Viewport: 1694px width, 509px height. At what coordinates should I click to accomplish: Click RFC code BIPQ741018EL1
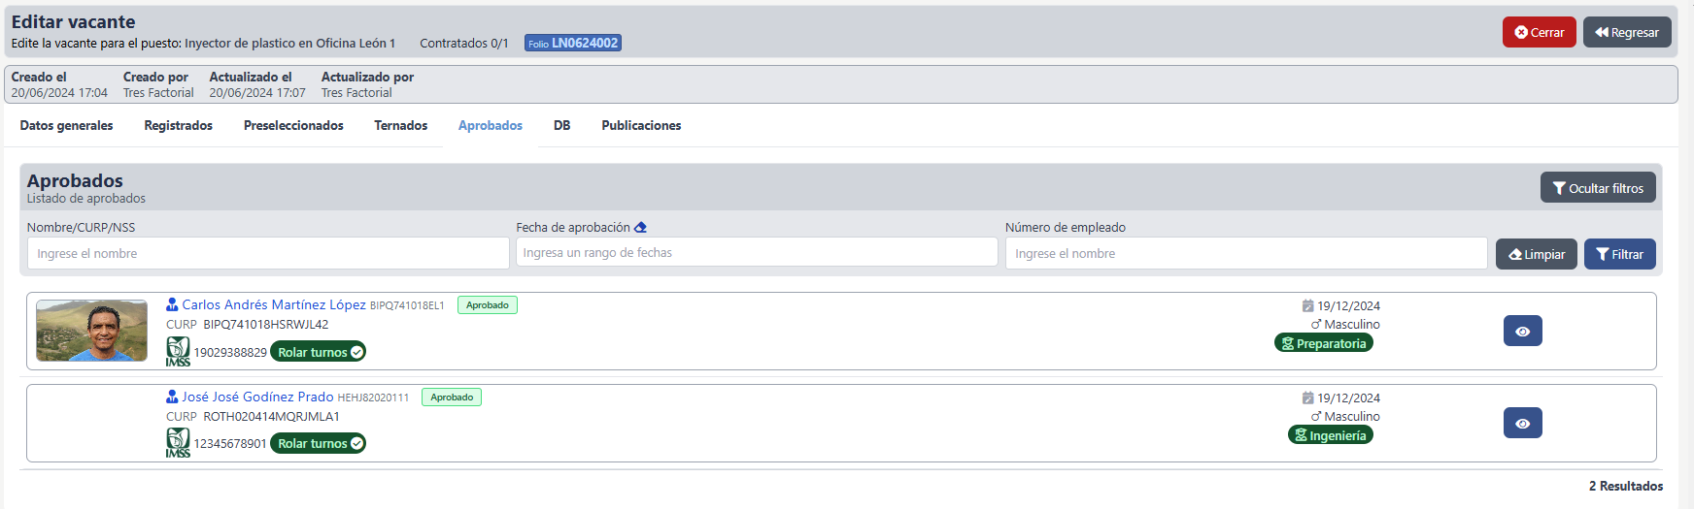tap(407, 305)
